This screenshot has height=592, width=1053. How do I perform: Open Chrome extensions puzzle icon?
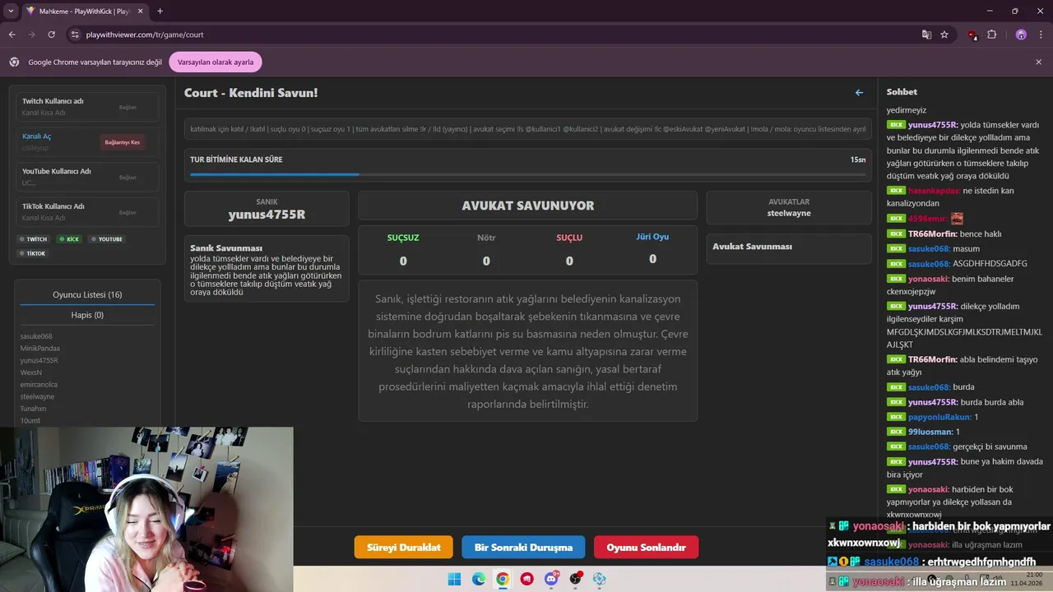[x=991, y=35]
